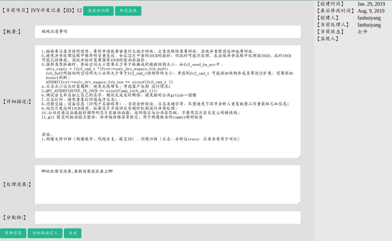Click the 【监视人】 label
The height and width of the screenshot is (241, 392).
point(328,39)
